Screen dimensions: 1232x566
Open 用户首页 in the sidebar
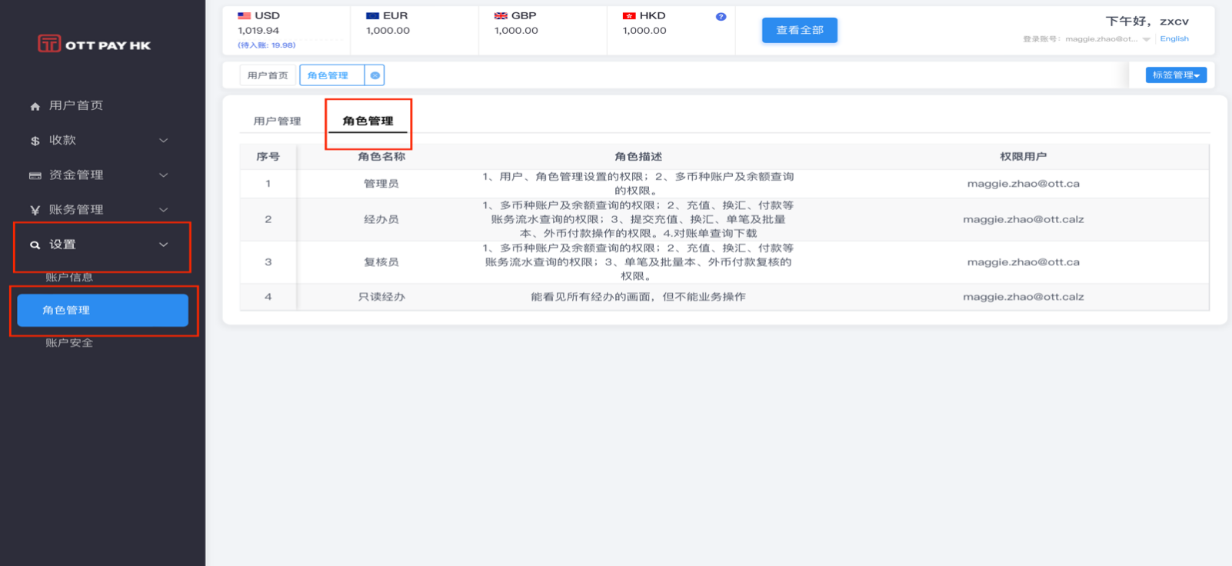[76, 105]
